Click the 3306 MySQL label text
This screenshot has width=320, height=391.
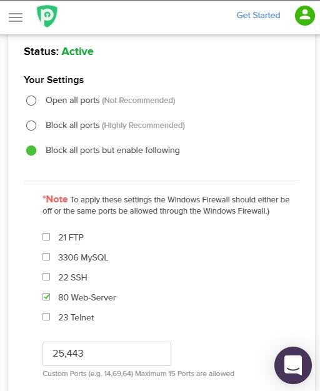83,257
